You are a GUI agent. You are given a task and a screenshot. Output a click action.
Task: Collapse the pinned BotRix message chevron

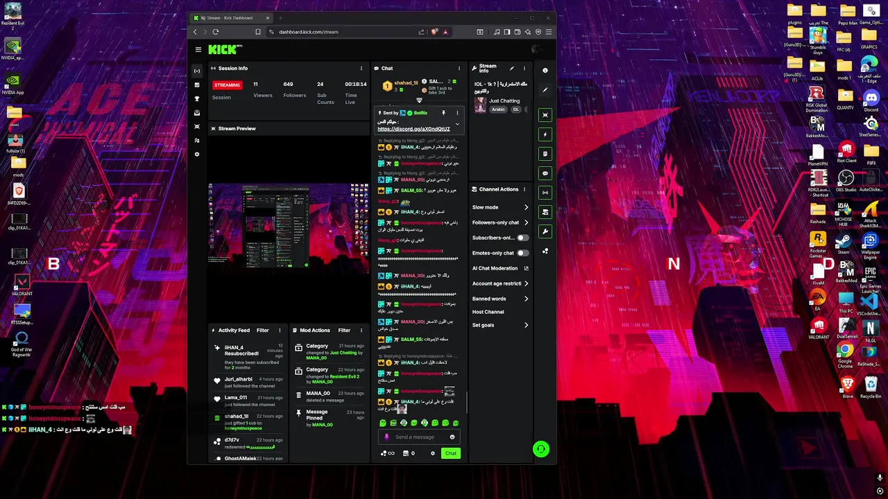click(457, 124)
